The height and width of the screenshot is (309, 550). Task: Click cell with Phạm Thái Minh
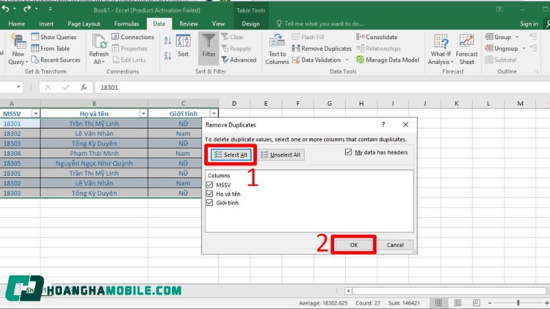[94, 153]
